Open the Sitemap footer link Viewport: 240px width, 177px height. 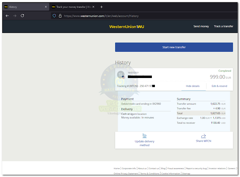pos(186,174)
